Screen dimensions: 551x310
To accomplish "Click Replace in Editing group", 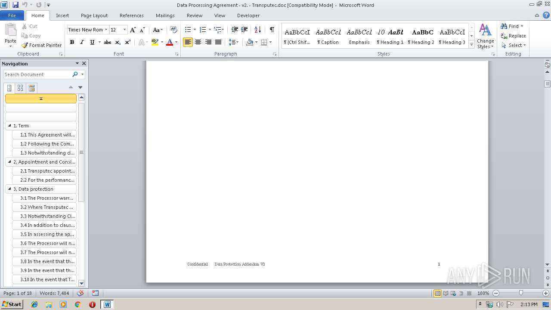I will tap(513, 36).
